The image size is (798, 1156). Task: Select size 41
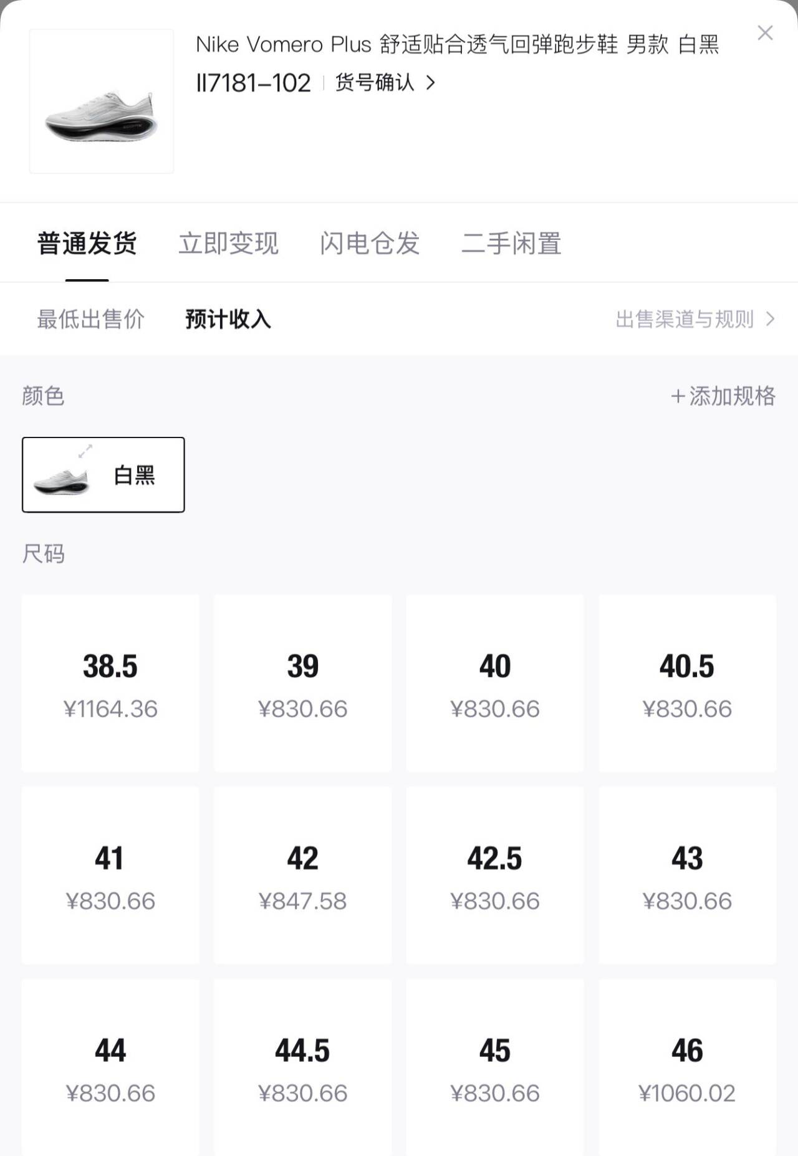[x=110, y=875]
